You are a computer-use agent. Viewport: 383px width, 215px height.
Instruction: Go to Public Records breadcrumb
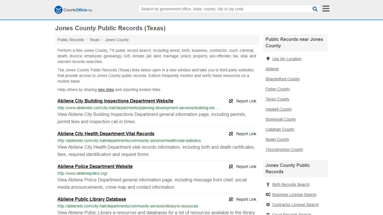point(71,40)
